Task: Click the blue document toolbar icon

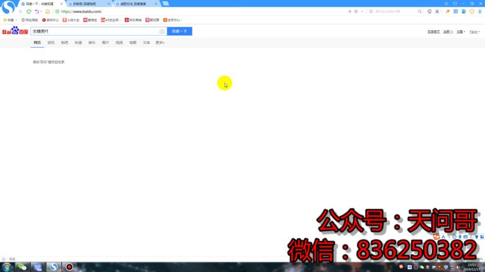Action: pos(464,12)
